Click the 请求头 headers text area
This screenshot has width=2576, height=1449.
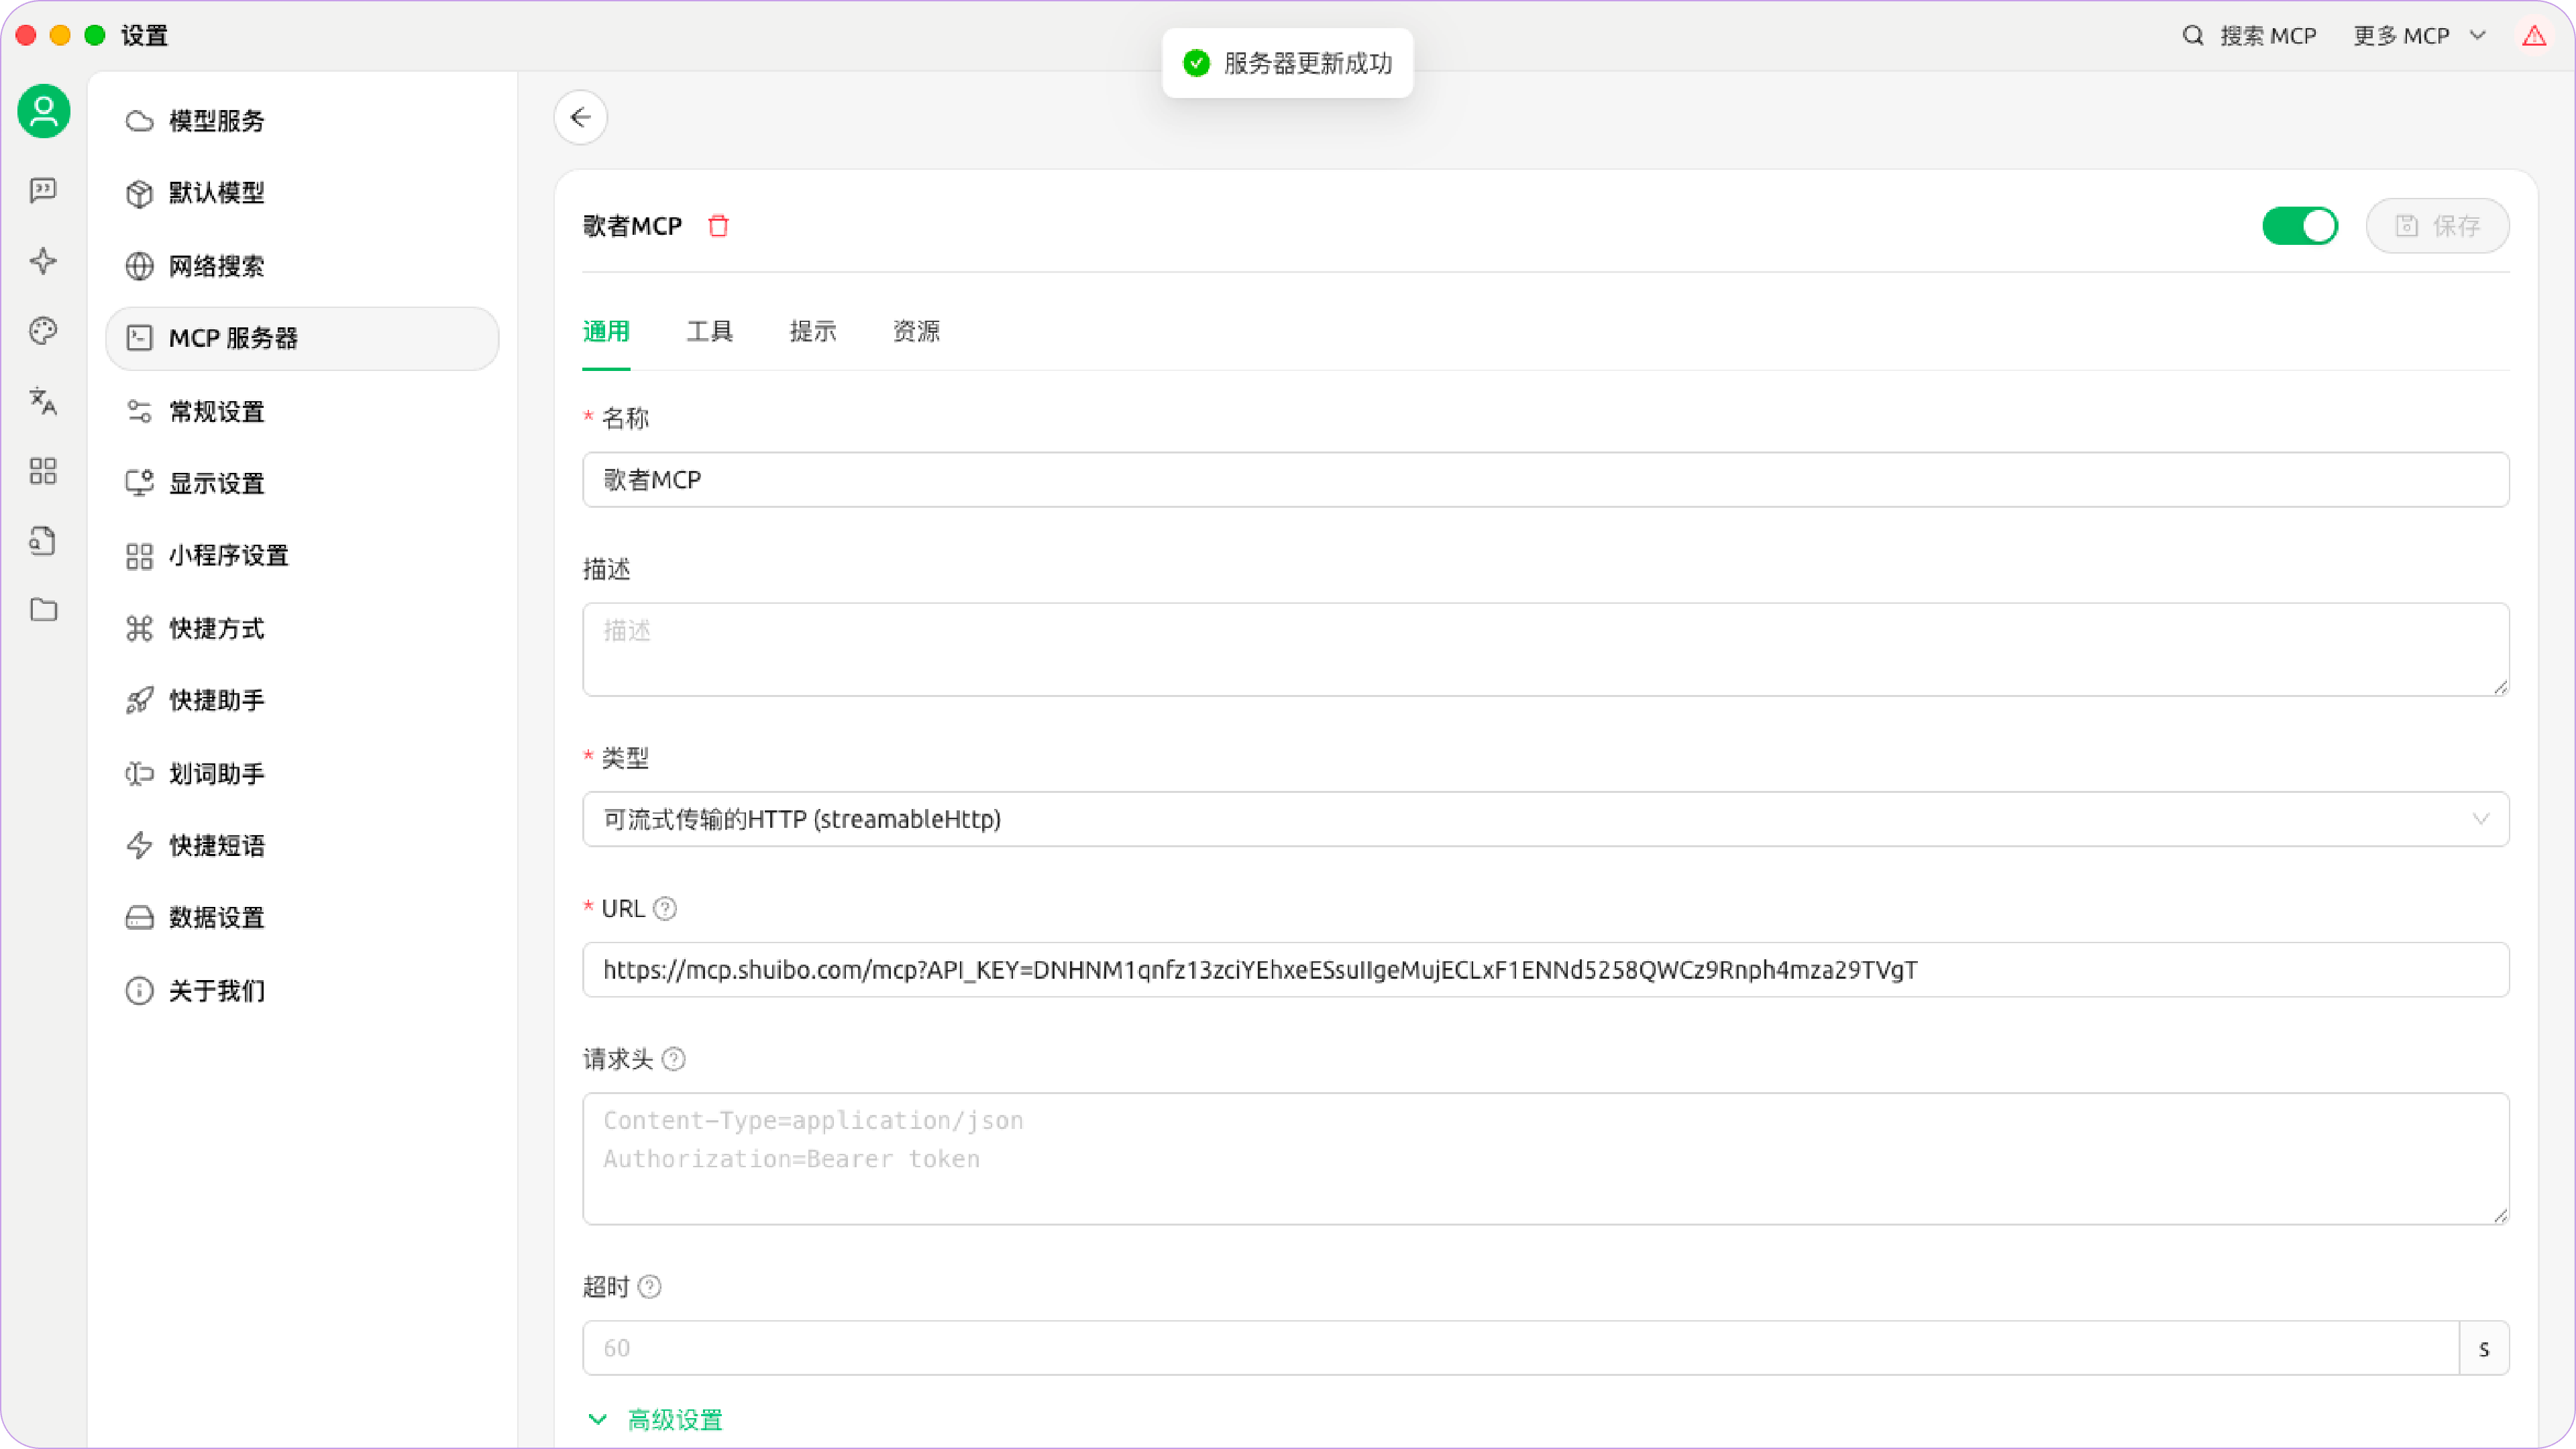coord(1546,1158)
